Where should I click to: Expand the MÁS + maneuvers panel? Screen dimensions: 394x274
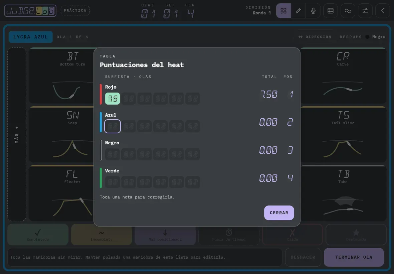(x=17, y=134)
